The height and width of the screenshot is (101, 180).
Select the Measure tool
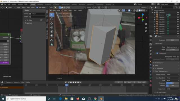52,44
